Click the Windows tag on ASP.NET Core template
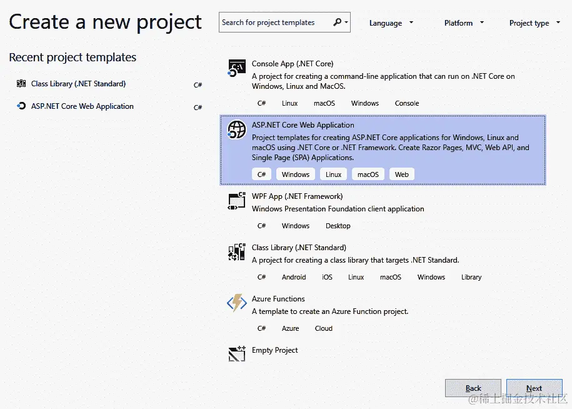The height and width of the screenshot is (409, 572). 296,174
